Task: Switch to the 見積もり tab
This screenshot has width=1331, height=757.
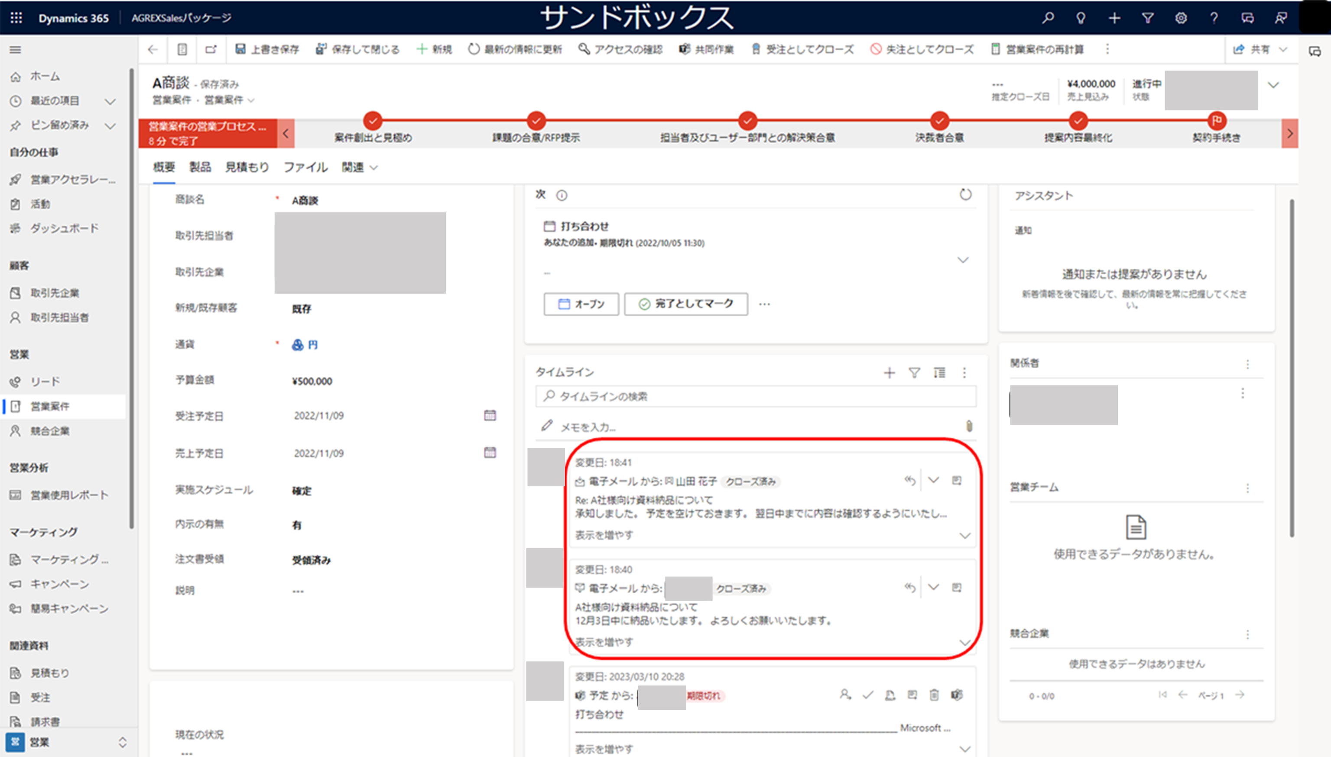Action: (x=247, y=168)
